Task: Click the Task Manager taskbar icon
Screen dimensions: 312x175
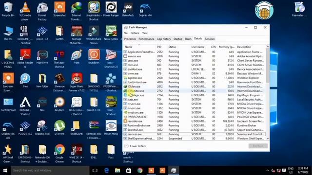Action: coord(174,171)
